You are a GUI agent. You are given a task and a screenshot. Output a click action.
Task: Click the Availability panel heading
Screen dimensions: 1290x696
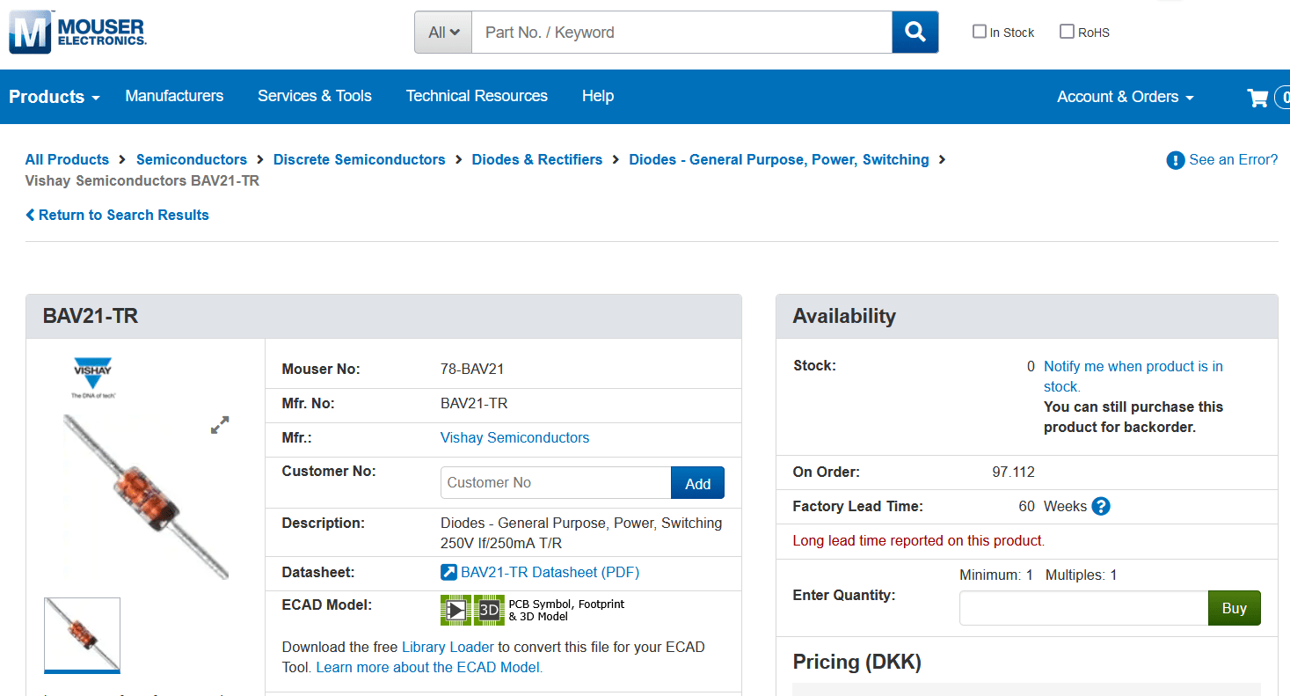coord(844,316)
